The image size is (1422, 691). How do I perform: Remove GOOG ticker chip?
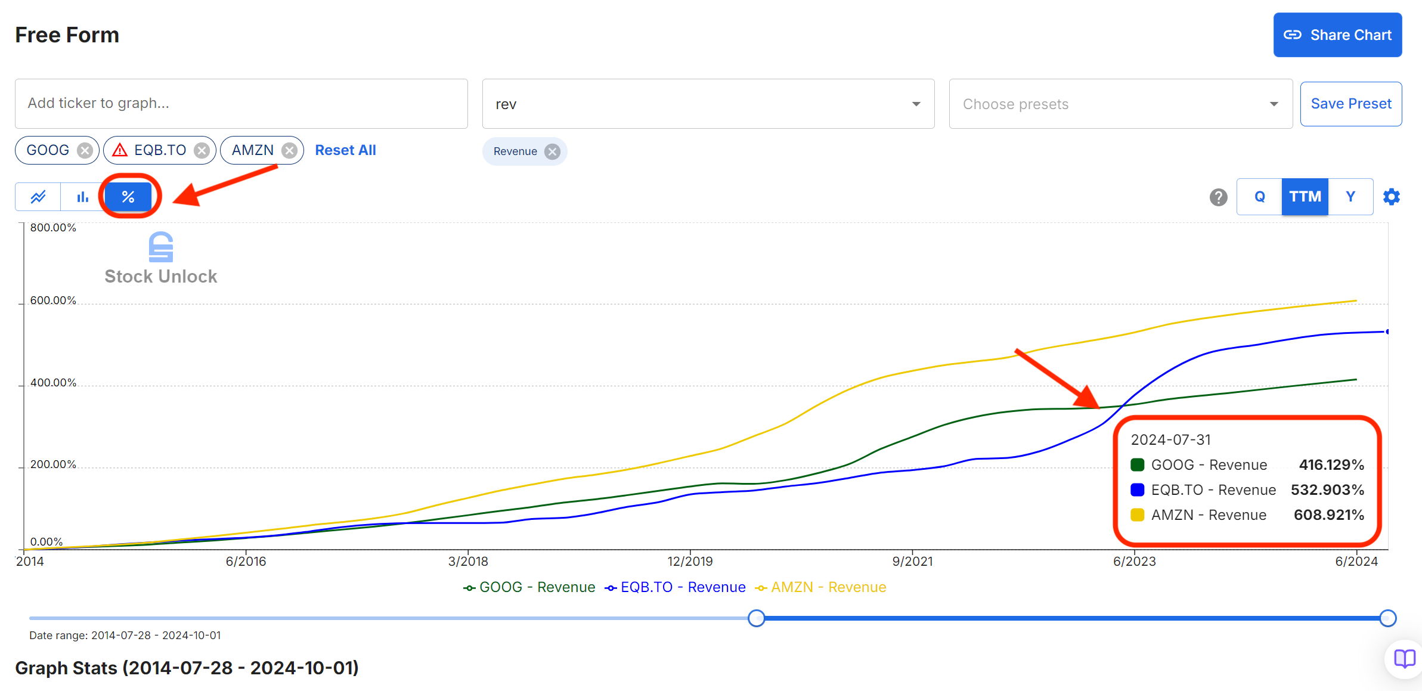point(85,150)
